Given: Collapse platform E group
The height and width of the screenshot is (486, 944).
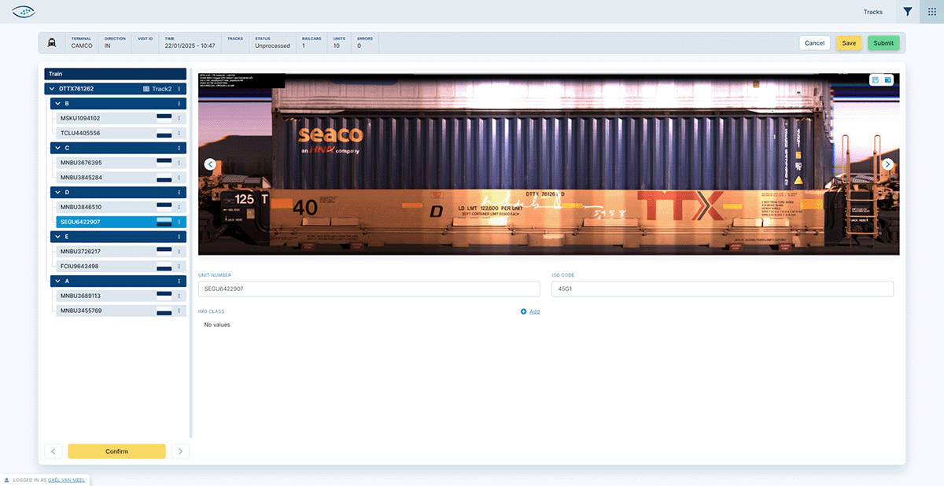Looking at the screenshot, I should click(x=57, y=236).
